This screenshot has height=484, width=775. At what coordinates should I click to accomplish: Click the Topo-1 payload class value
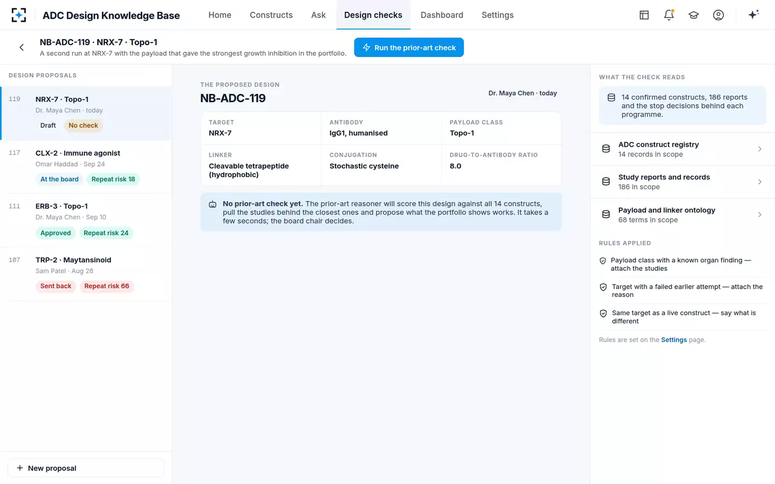pyautogui.click(x=462, y=133)
